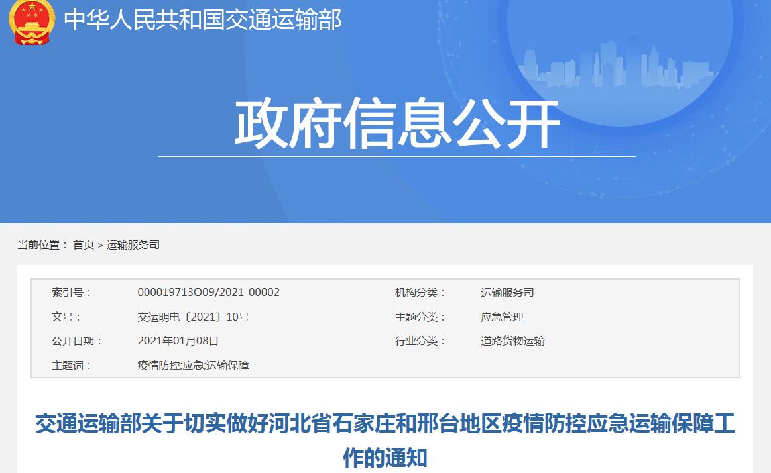
Task: Click the 道路货物运输 industry category value
Action: pos(512,341)
